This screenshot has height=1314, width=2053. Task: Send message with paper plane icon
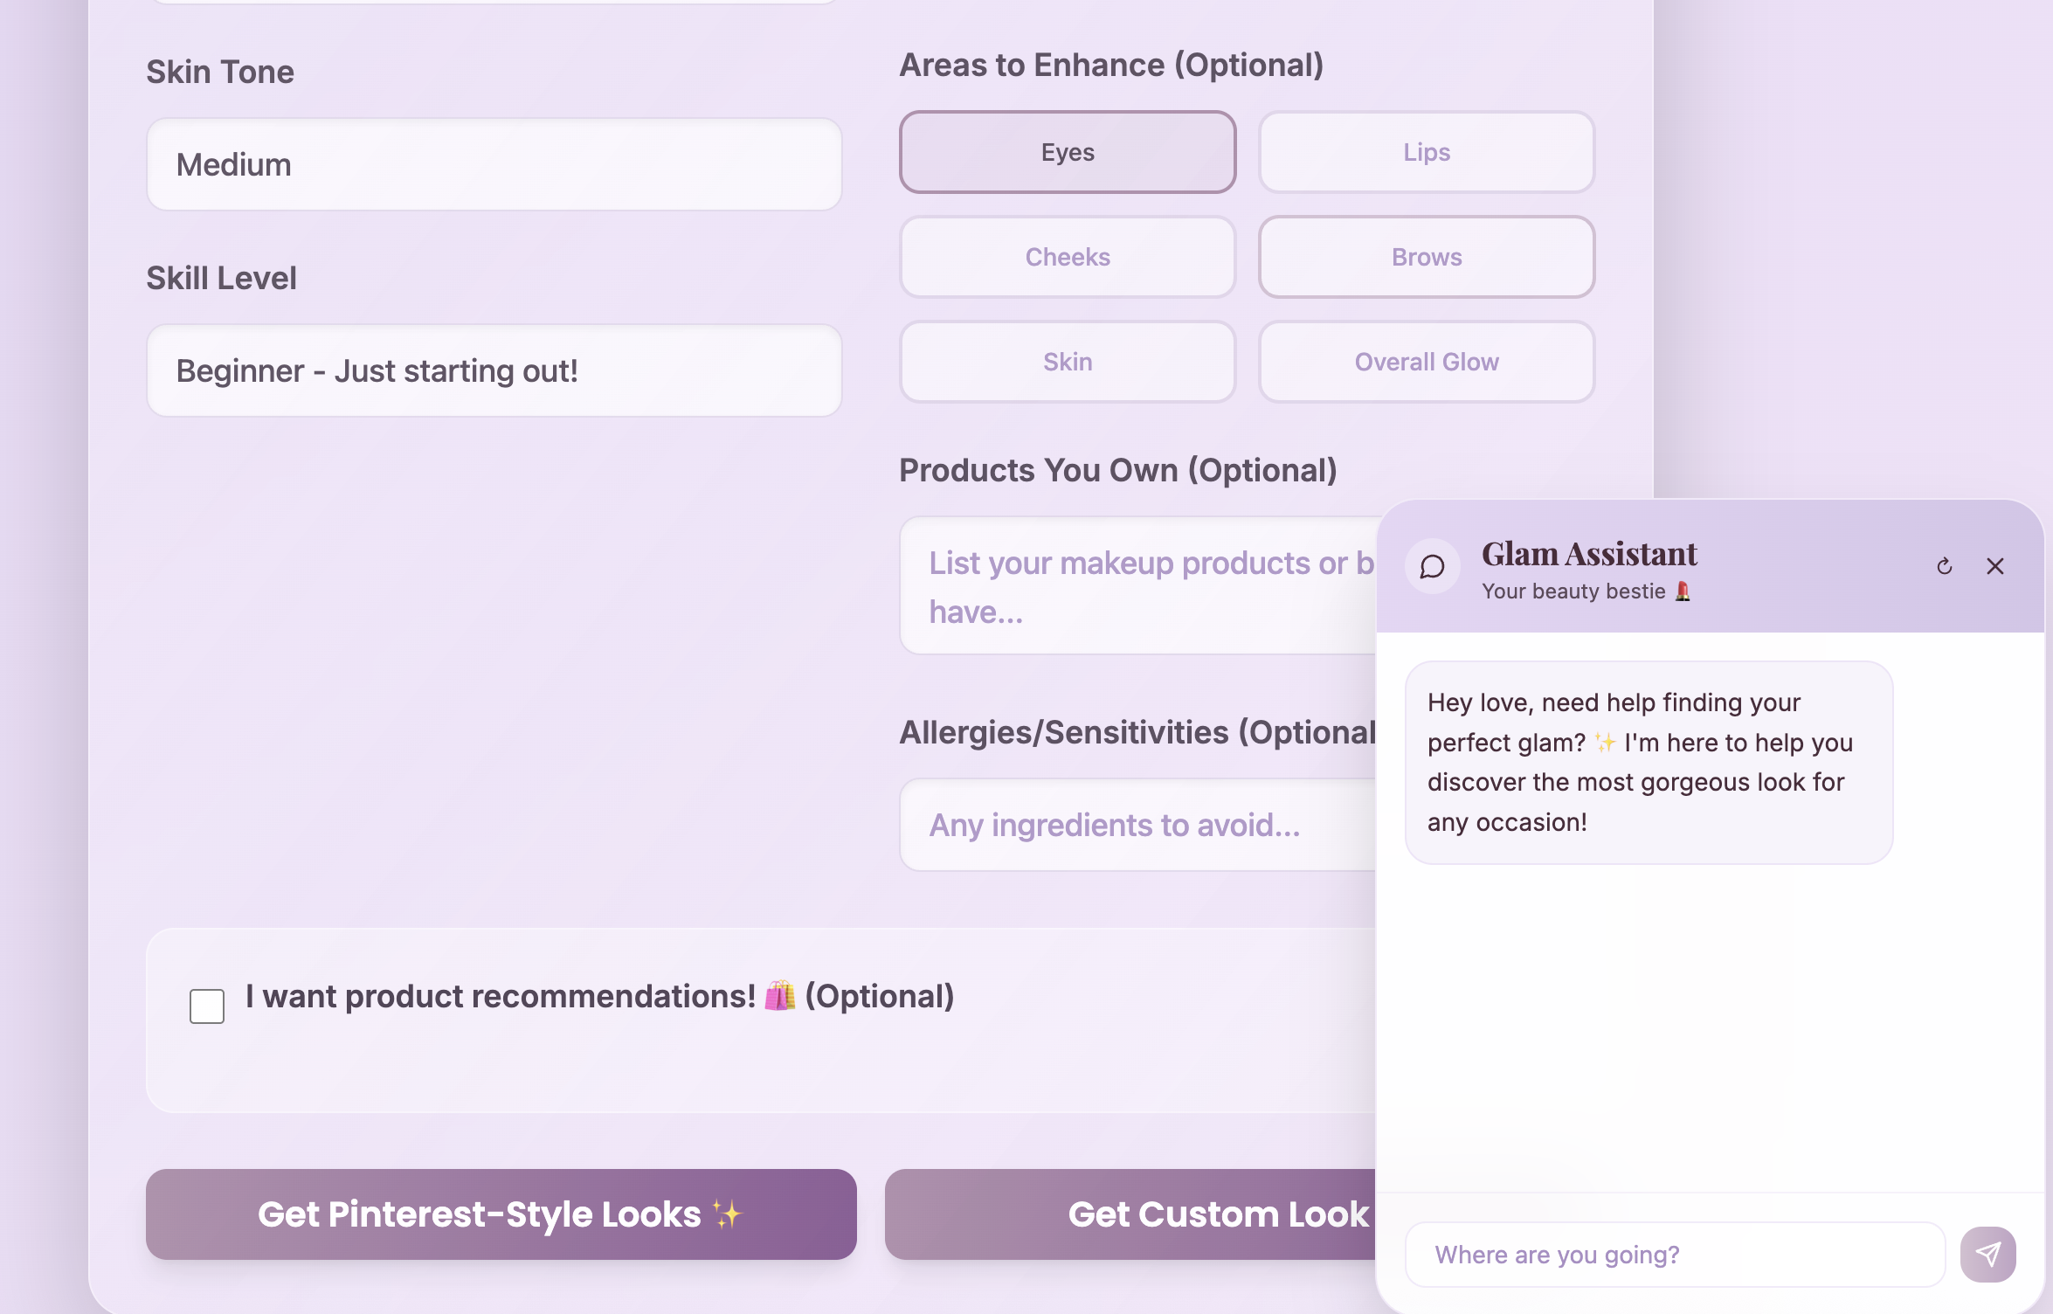1987,1255
